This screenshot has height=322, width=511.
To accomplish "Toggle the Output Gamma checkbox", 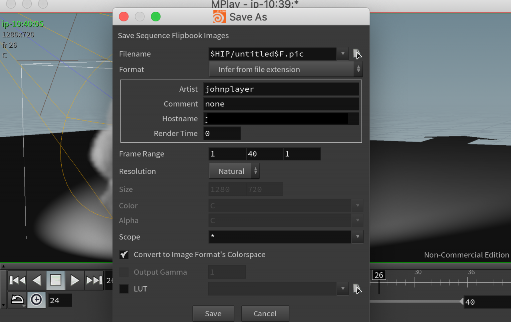I will [x=123, y=272].
